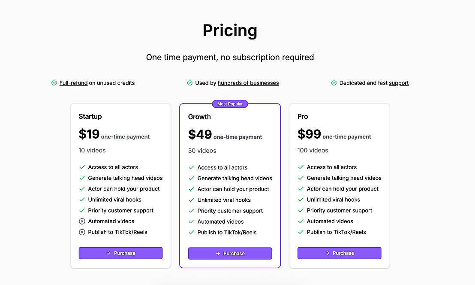Purchase the Startup $19 plan
Image resolution: width=475 pixels, height=285 pixels.
[120, 253]
